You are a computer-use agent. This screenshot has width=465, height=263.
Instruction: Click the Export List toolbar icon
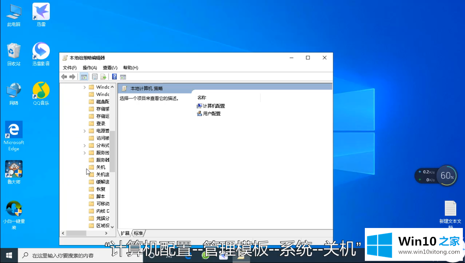click(x=103, y=77)
